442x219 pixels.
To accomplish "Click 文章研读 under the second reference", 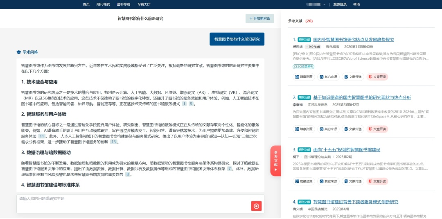I will [377, 129].
